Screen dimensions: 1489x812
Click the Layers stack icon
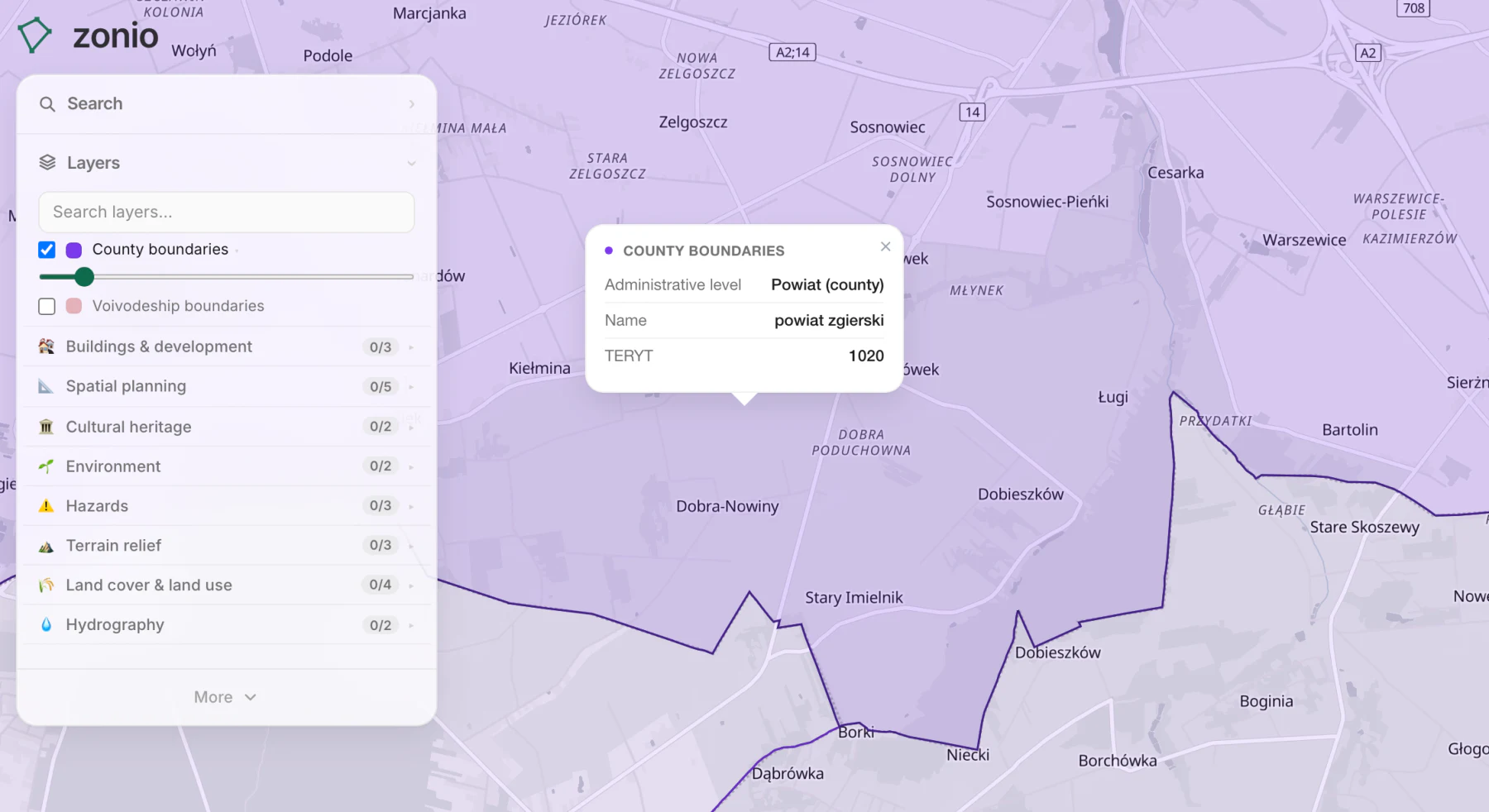(x=48, y=163)
